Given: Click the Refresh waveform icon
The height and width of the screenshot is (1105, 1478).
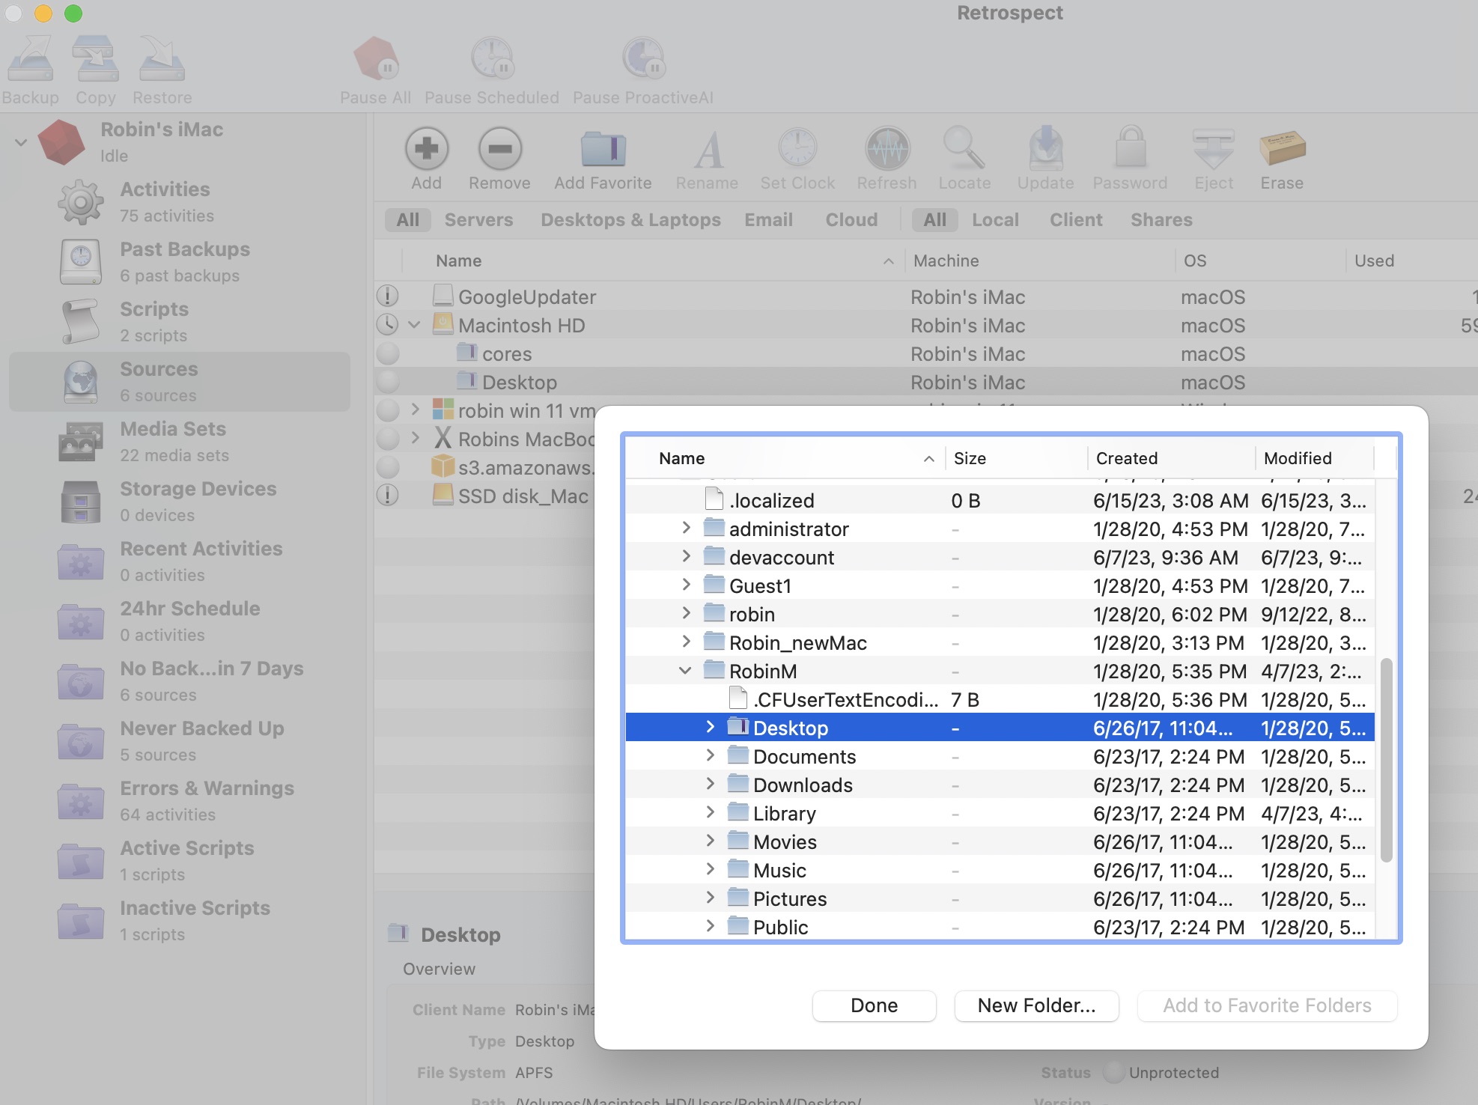Looking at the screenshot, I should [887, 148].
